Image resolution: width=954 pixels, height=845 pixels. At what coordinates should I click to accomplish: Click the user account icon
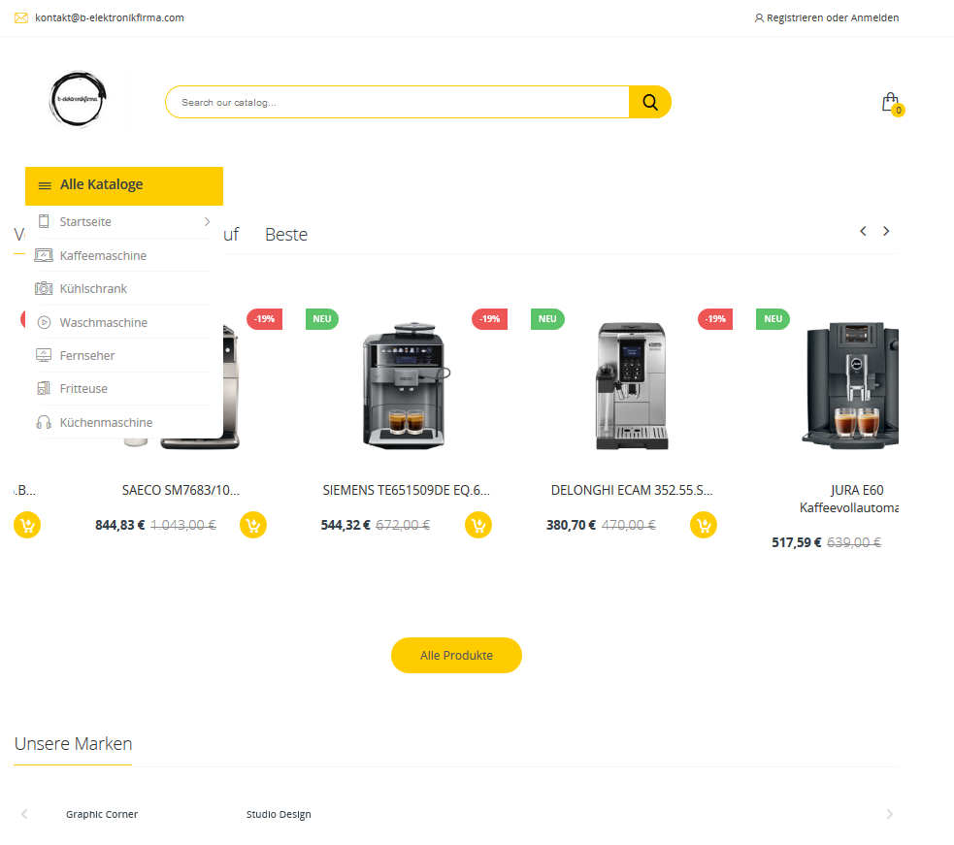pos(759,18)
